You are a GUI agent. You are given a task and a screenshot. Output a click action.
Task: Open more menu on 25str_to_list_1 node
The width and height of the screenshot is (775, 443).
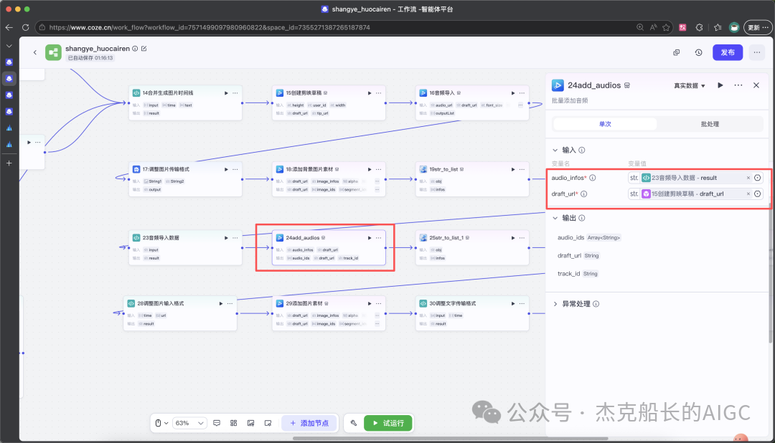(x=522, y=238)
